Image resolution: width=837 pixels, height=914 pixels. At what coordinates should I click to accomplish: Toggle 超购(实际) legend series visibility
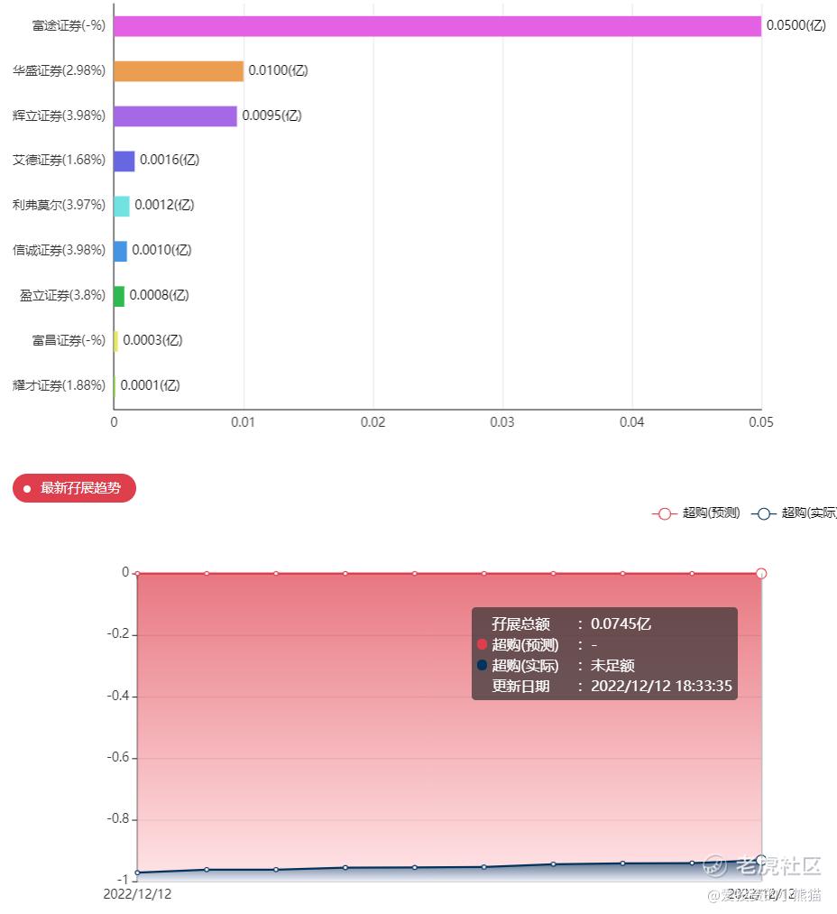click(x=794, y=513)
